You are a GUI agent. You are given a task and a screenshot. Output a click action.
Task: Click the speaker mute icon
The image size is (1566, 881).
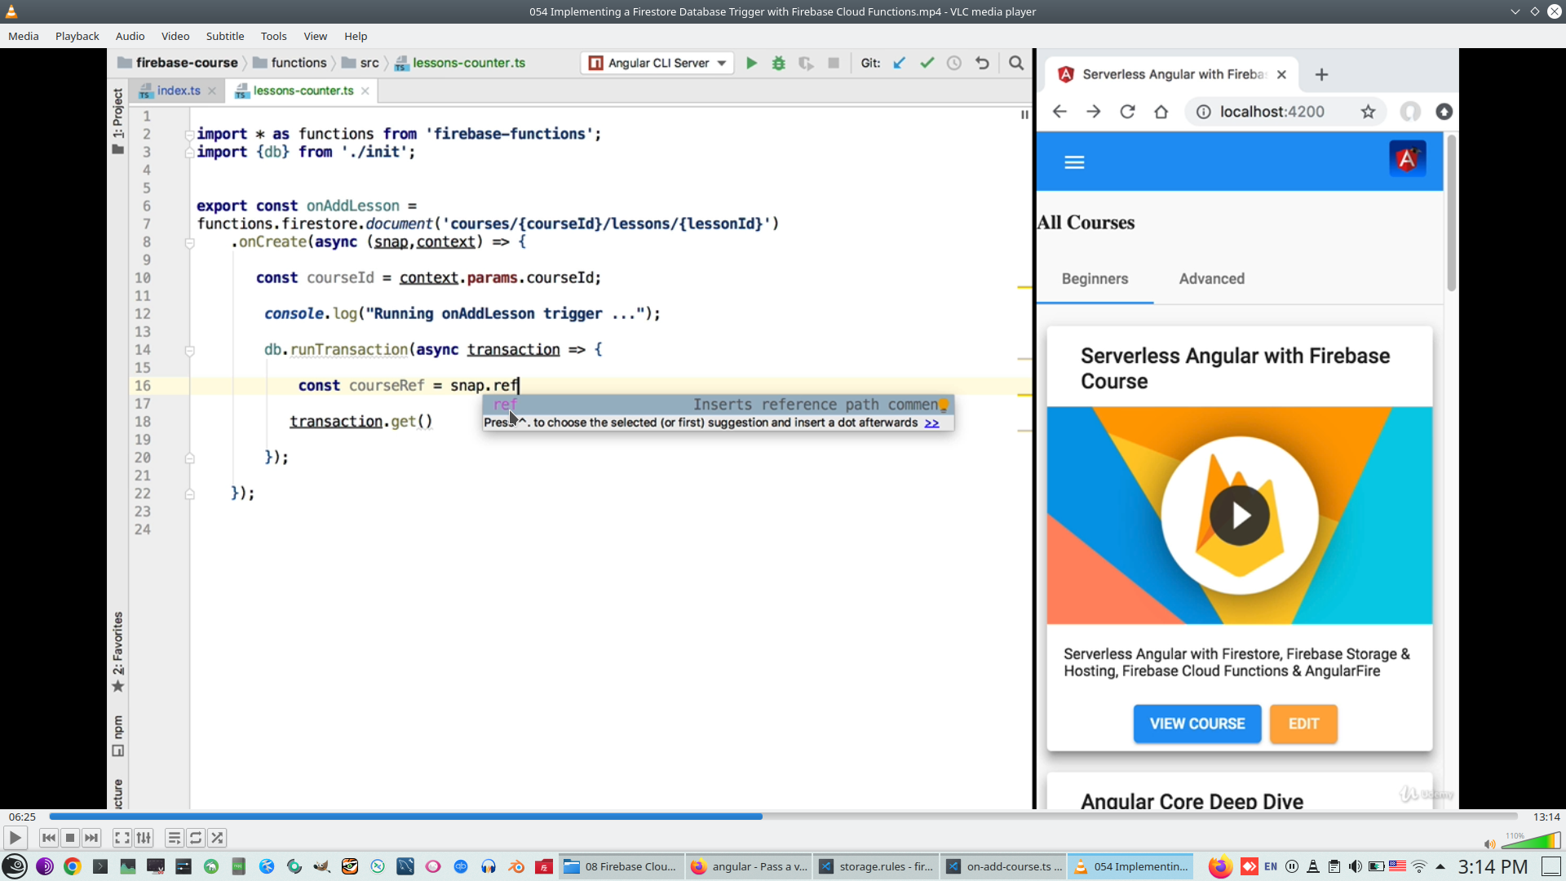tap(1489, 844)
